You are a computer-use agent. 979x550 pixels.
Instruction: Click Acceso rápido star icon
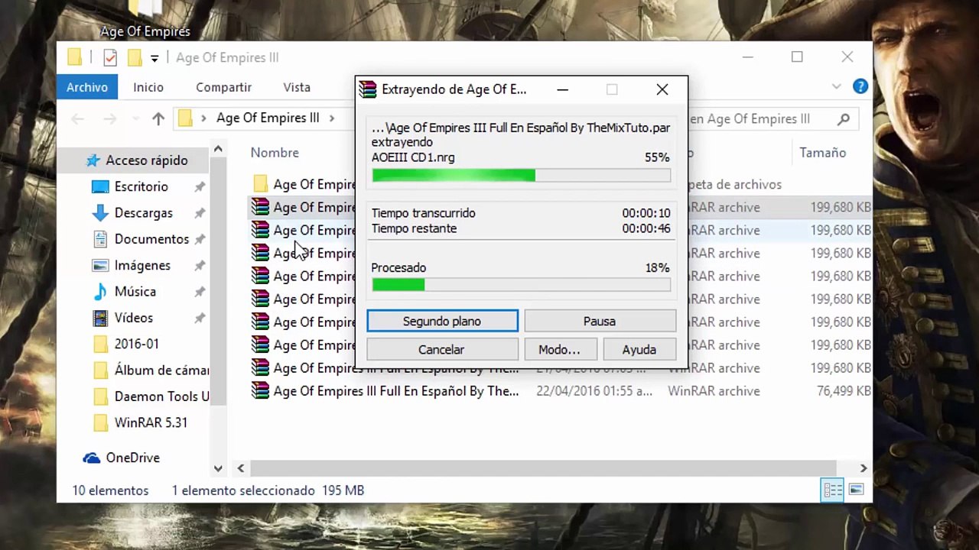pyautogui.click(x=93, y=160)
